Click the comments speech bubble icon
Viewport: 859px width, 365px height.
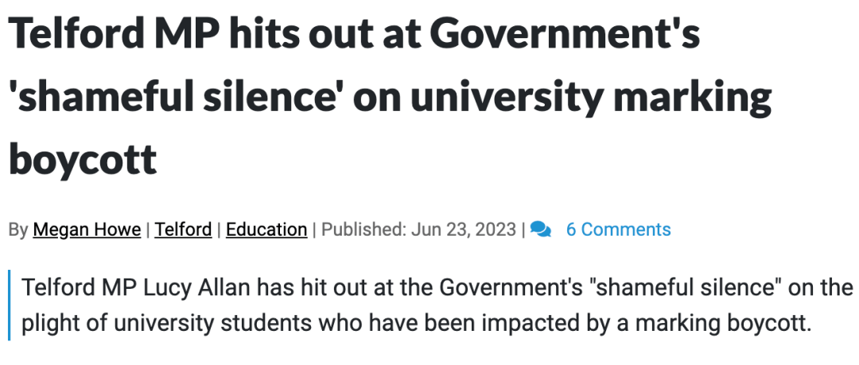[x=541, y=229]
